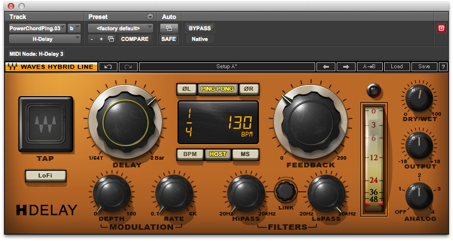
Task: Click the Preset header label
Action: [x=98, y=17]
